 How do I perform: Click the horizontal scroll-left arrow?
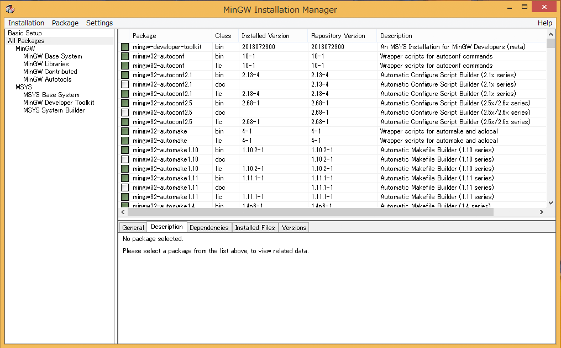coord(123,212)
